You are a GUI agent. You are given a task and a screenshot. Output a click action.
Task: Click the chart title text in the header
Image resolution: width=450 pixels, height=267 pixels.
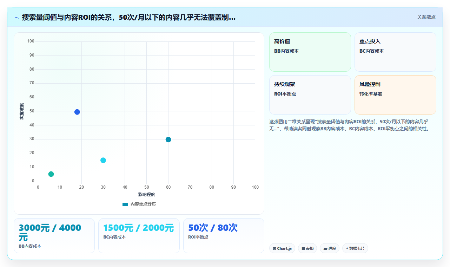[129, 17]
